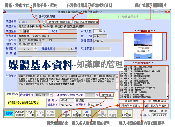The height and width of the screenshot is (127, 175).
Task: Click the 媒體名稱 text field
Action: [58, 27]
